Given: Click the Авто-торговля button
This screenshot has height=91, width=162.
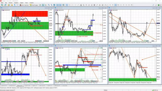Looking at the screenshot, I should (x=24, y=5).
